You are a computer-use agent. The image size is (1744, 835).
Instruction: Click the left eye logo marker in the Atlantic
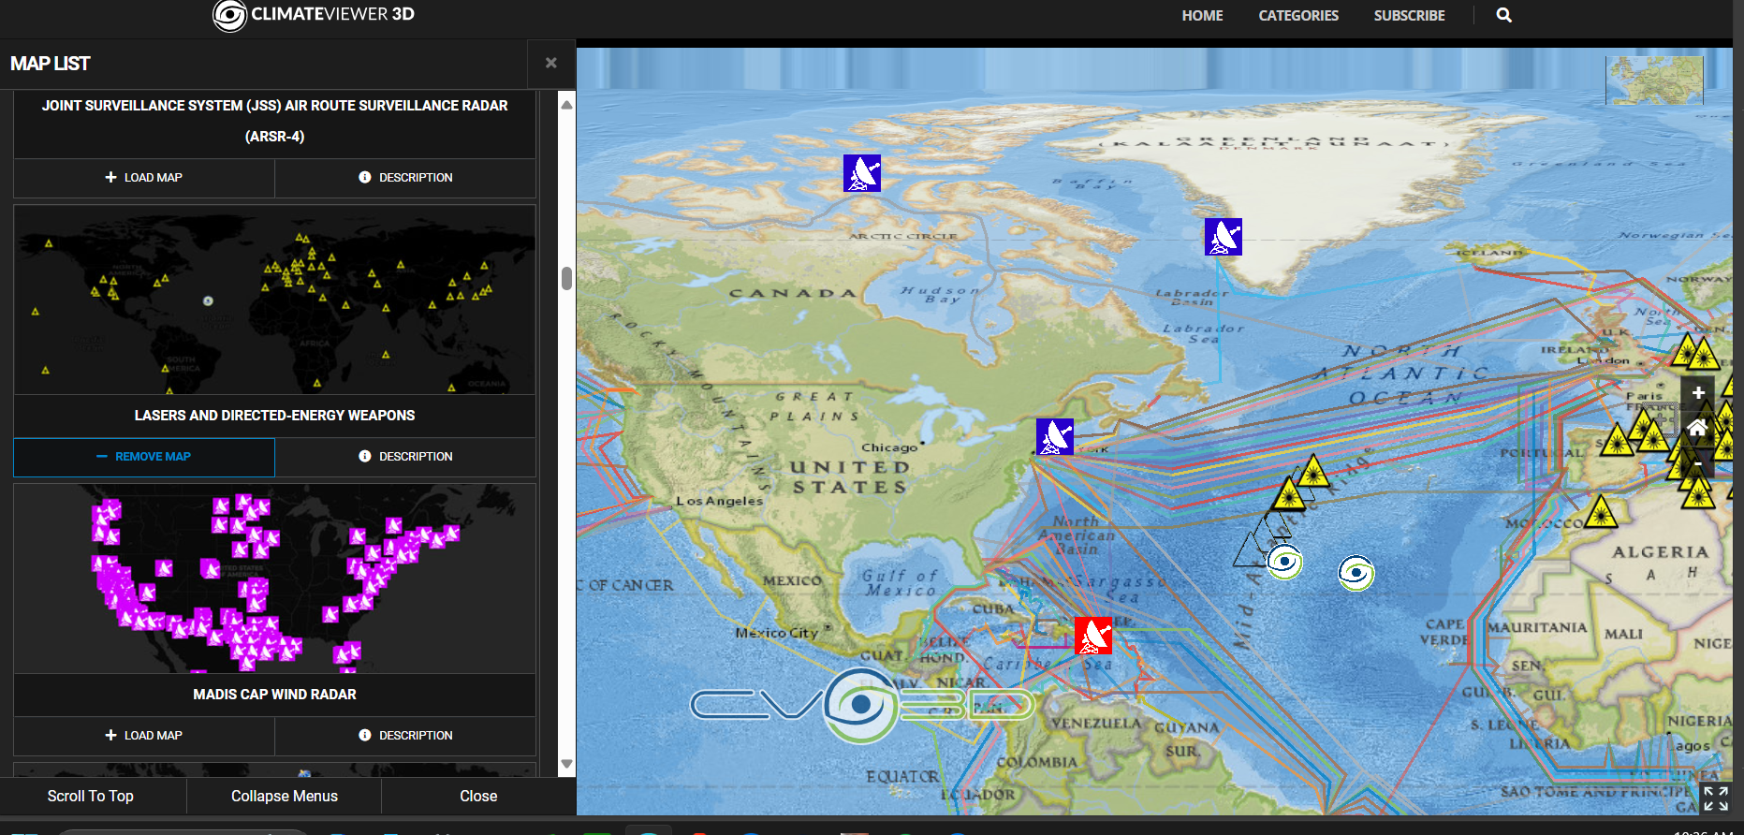pos(1284,562)
